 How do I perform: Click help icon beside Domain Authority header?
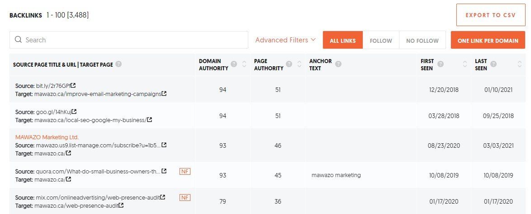point(234,64)
